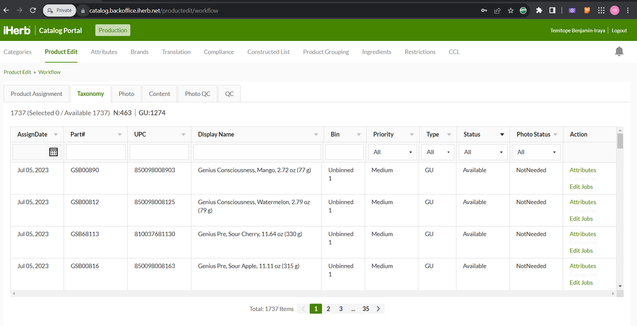Click the Production environment button
This screenshot has width=637, height=326.
pos(113,30)
